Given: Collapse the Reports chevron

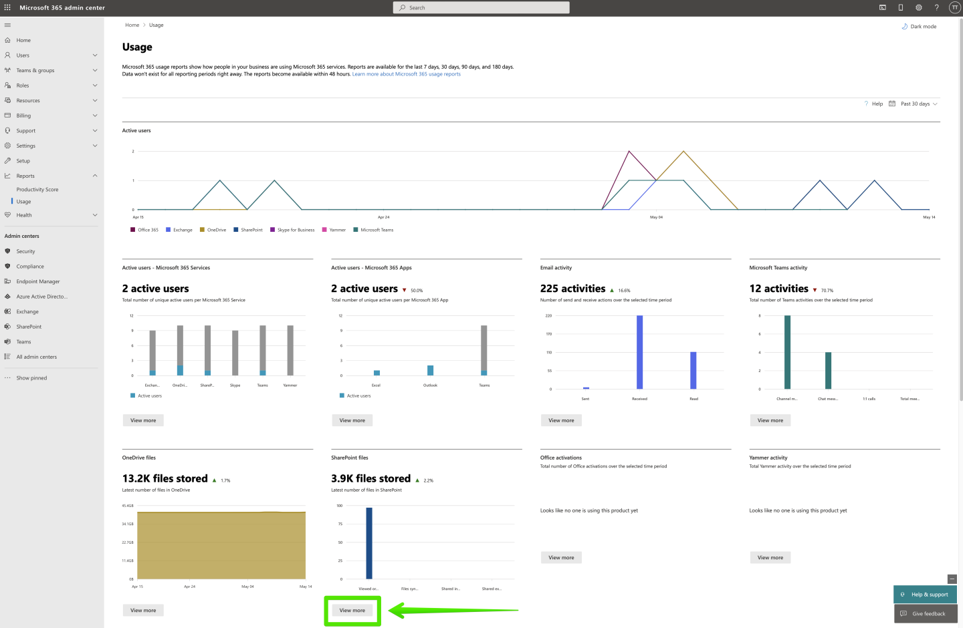Looking at the screenshot, I should pyautogui.click(x=95, y=176).
